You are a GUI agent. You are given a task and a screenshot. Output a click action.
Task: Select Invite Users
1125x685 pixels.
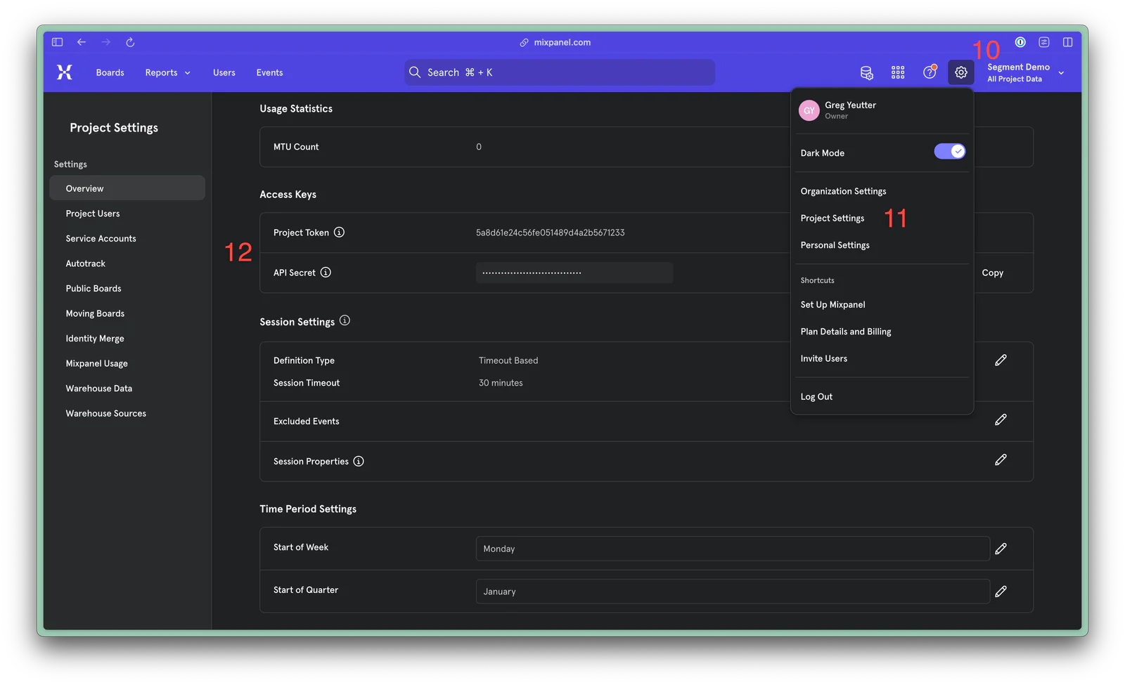click(823, 358)
